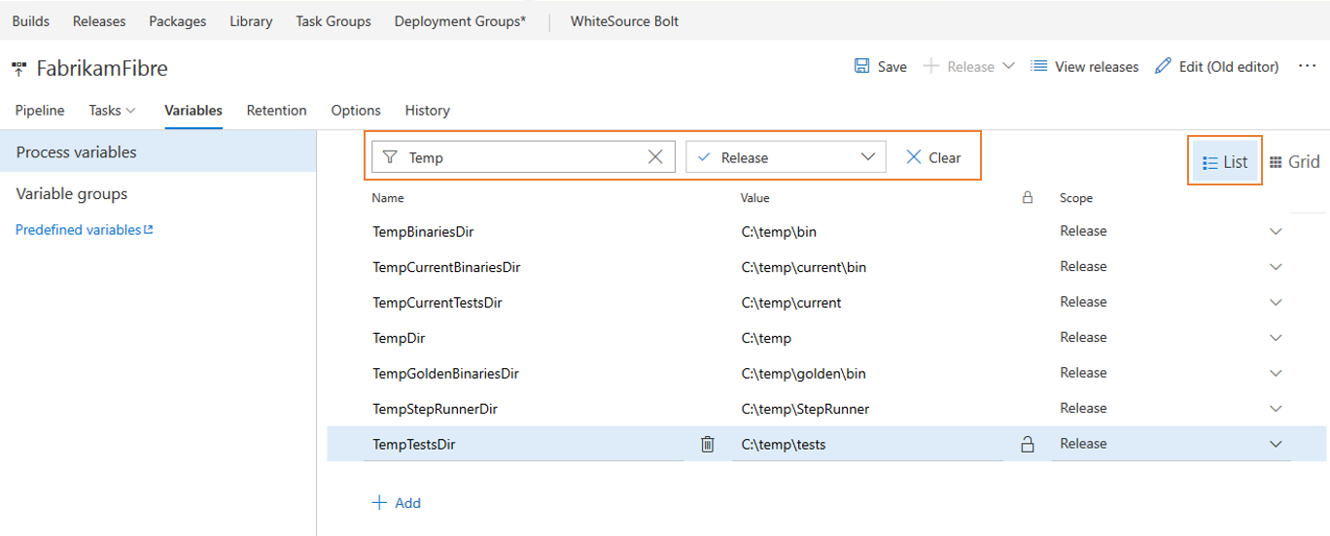Expand scope dropdown for TempCurrentBinariesDir
The width and height of the screenshot is (1330, 536).
1277,267
